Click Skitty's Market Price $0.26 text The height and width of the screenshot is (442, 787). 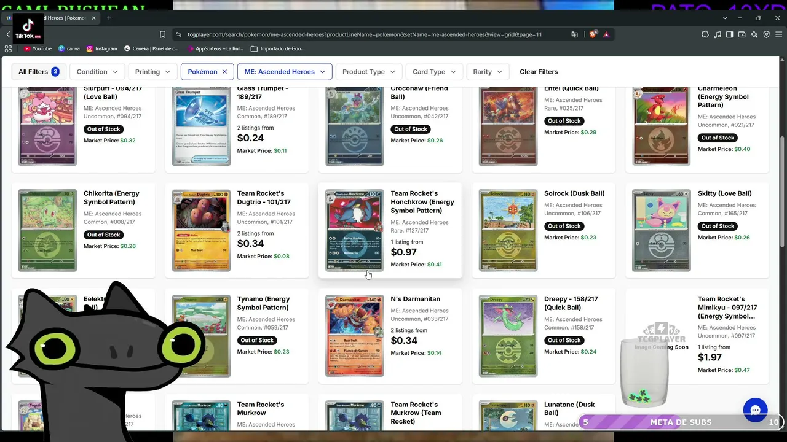[724, 238]
